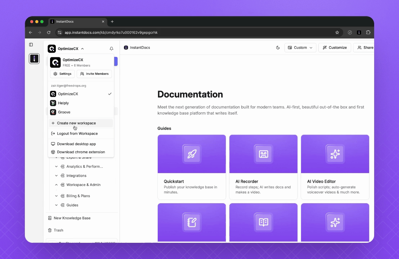This screenshot has width=399, height=259.
Task: Click the Invite Members button
Action: pos(94,74)
